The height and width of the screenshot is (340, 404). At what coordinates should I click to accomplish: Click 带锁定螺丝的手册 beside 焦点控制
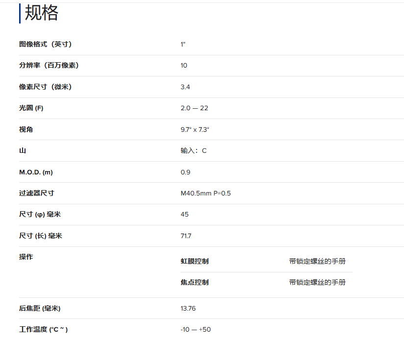317,282
